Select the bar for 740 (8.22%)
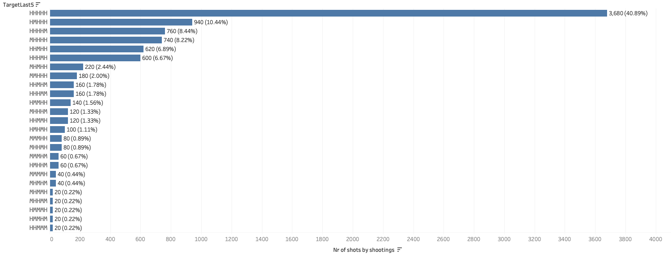The image size is (671, 259). [x=106, y=40]
